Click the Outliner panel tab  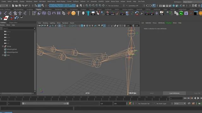click(3, 22)
